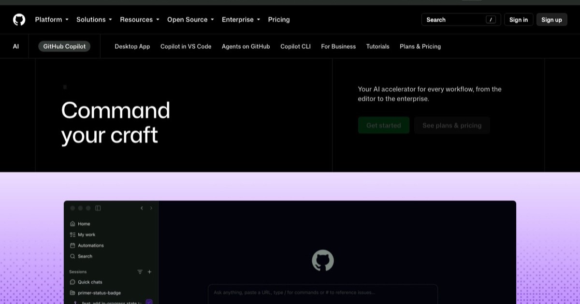Click the Get started button
This screenshot has width=580, height=304.
(384, 125)
